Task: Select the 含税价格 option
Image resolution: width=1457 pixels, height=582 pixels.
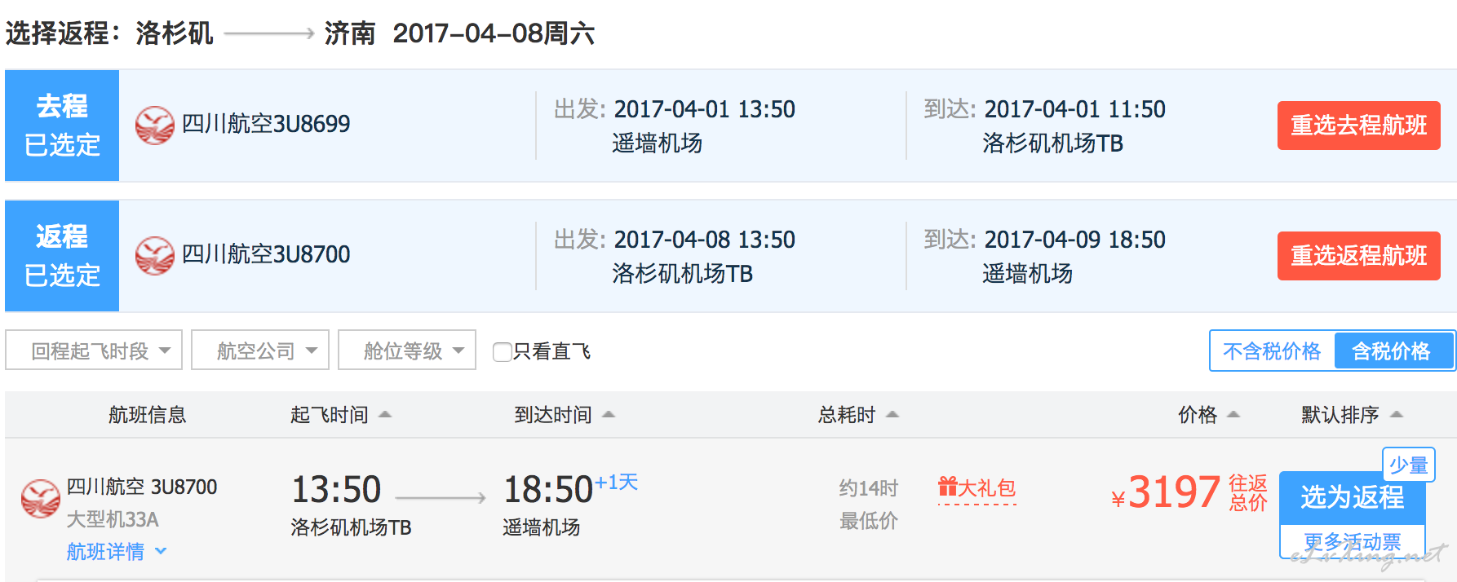Action: click(x=1393, y=351)
